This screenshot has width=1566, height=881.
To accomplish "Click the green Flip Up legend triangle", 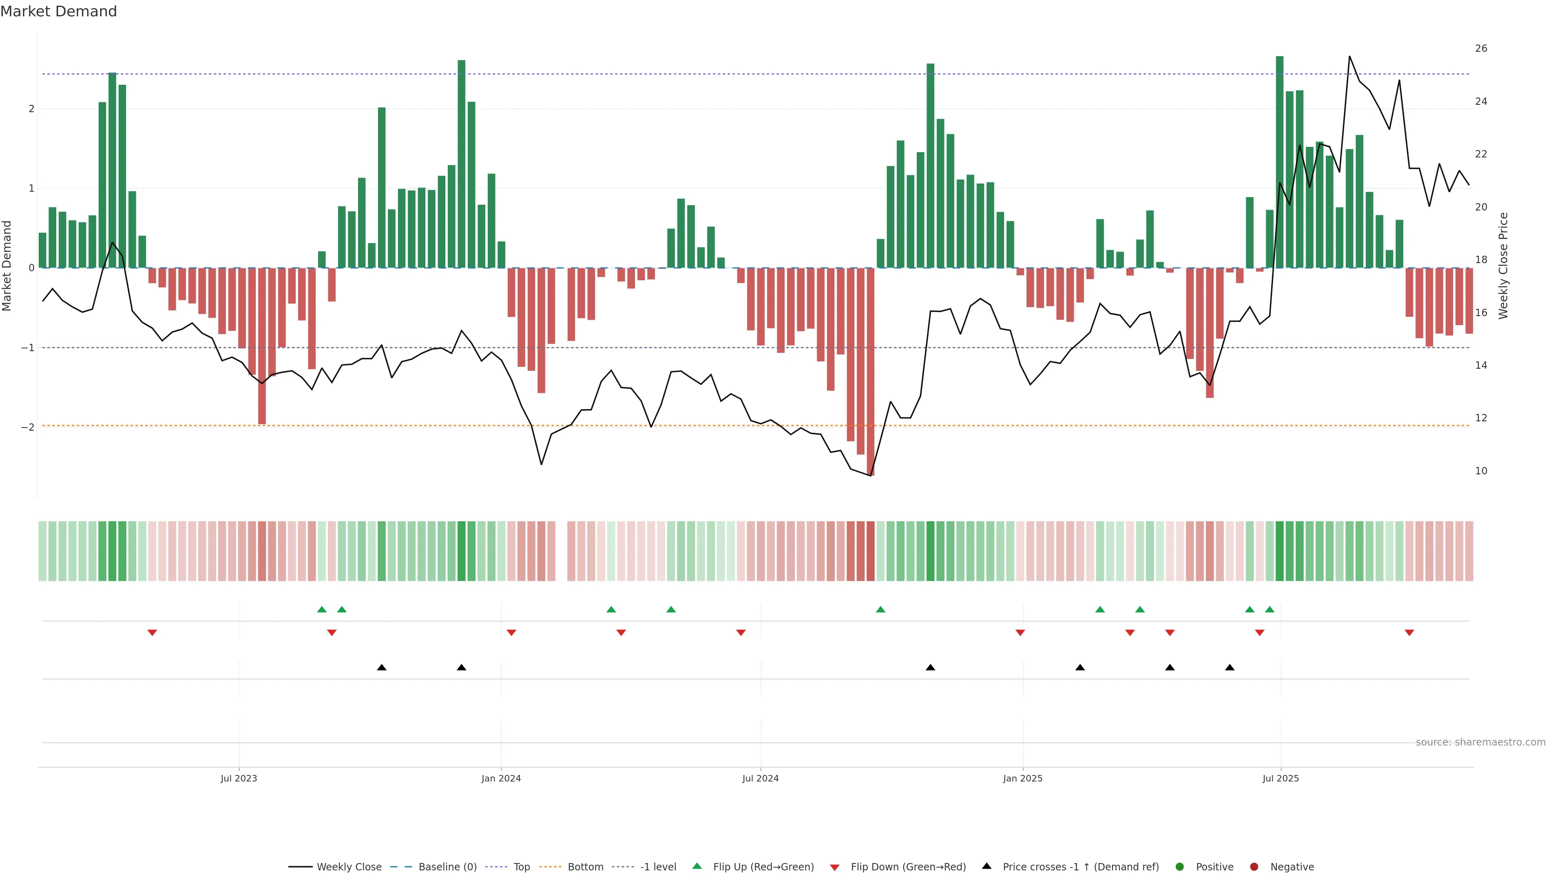I will [x=697, y=866].
